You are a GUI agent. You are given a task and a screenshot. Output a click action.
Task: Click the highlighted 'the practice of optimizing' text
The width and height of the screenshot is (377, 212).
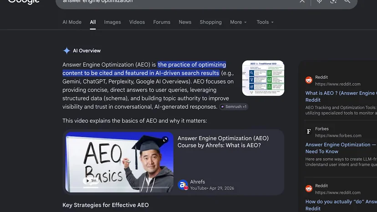192,65
